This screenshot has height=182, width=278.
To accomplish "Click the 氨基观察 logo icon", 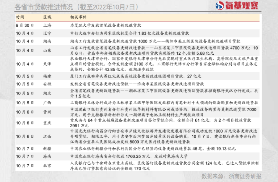I will pyautogui.click(x=220, y=5).
